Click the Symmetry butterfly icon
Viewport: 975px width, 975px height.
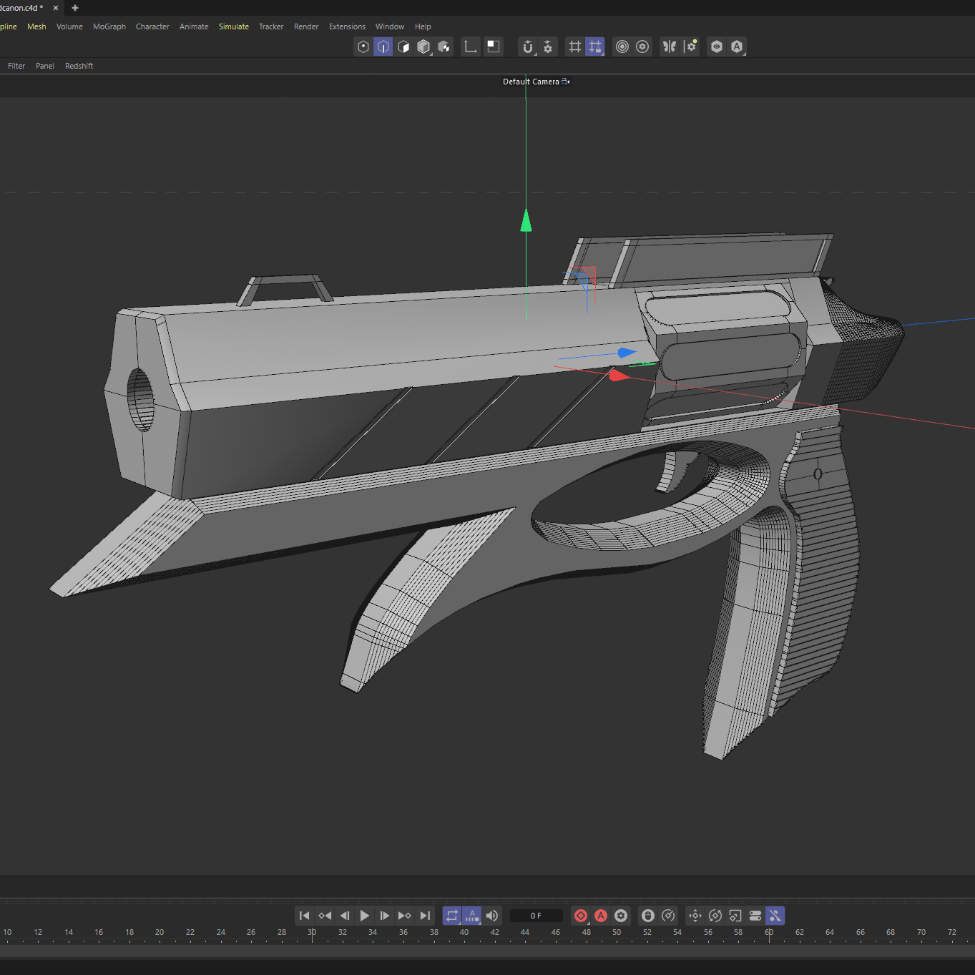(x=670, y=46)
